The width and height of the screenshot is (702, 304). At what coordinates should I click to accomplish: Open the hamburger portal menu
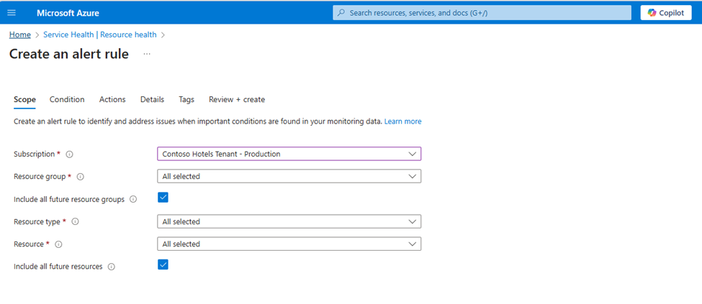12,13
